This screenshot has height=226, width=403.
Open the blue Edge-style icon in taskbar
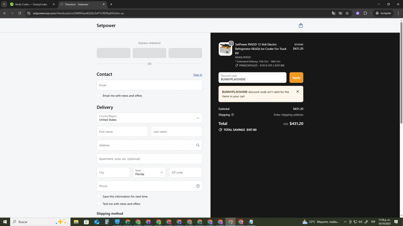point(117,222)
